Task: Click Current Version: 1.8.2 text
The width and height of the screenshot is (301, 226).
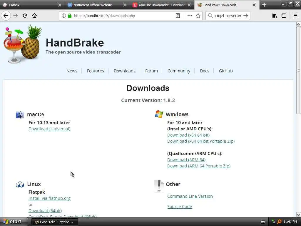Action: pyautogui.click(x=148, y=100)
